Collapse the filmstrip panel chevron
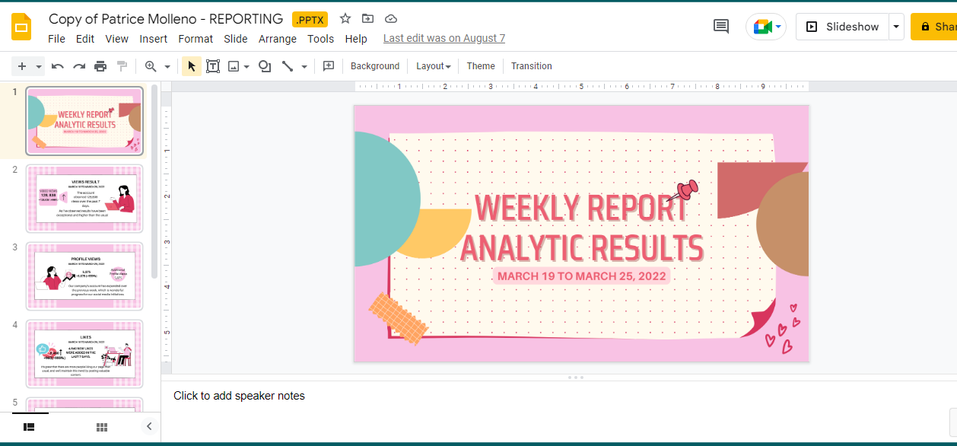957x446 pixels. [149, 427]
